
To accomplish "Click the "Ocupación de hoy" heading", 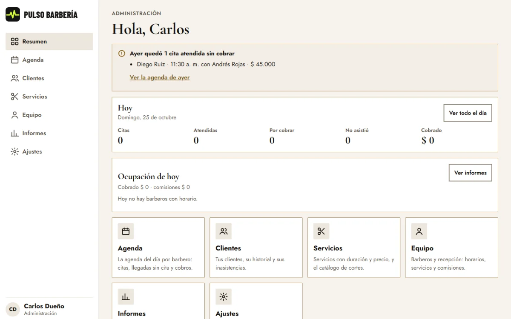I will [x=148, y=177].
